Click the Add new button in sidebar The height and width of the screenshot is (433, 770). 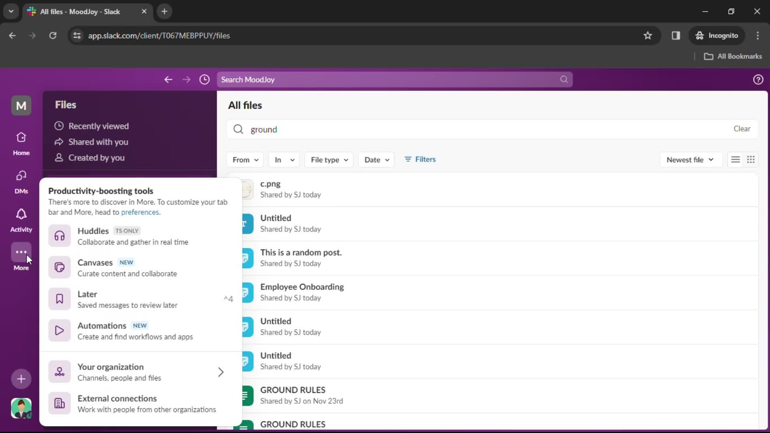(21, 378)
